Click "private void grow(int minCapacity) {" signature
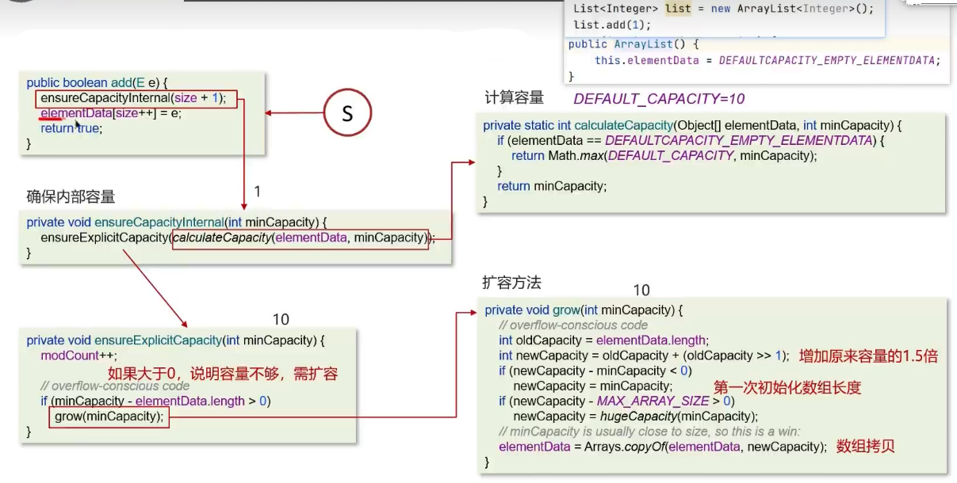 tap(583, 310)
